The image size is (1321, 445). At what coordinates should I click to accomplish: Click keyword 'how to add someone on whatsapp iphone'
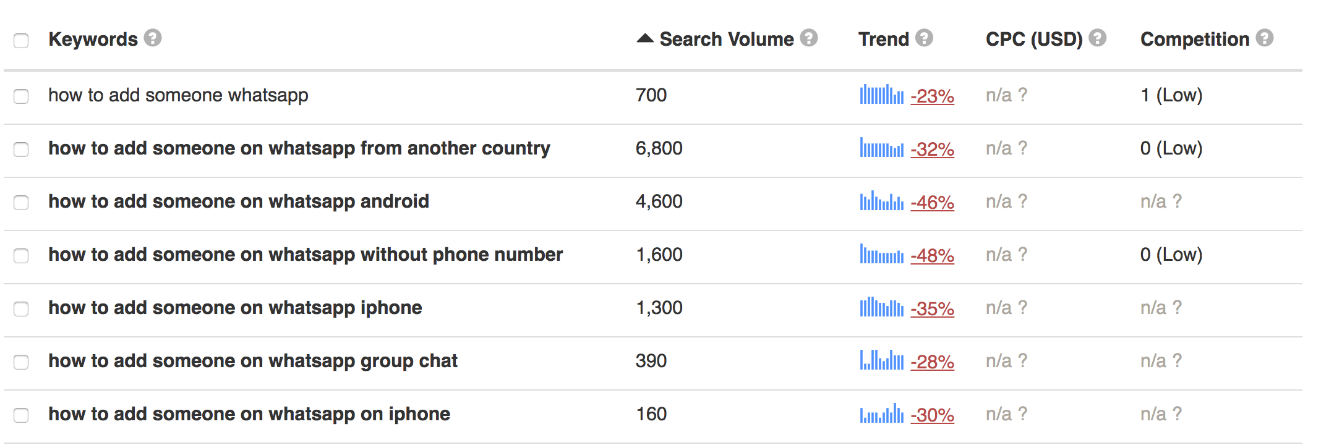[235, 308]
